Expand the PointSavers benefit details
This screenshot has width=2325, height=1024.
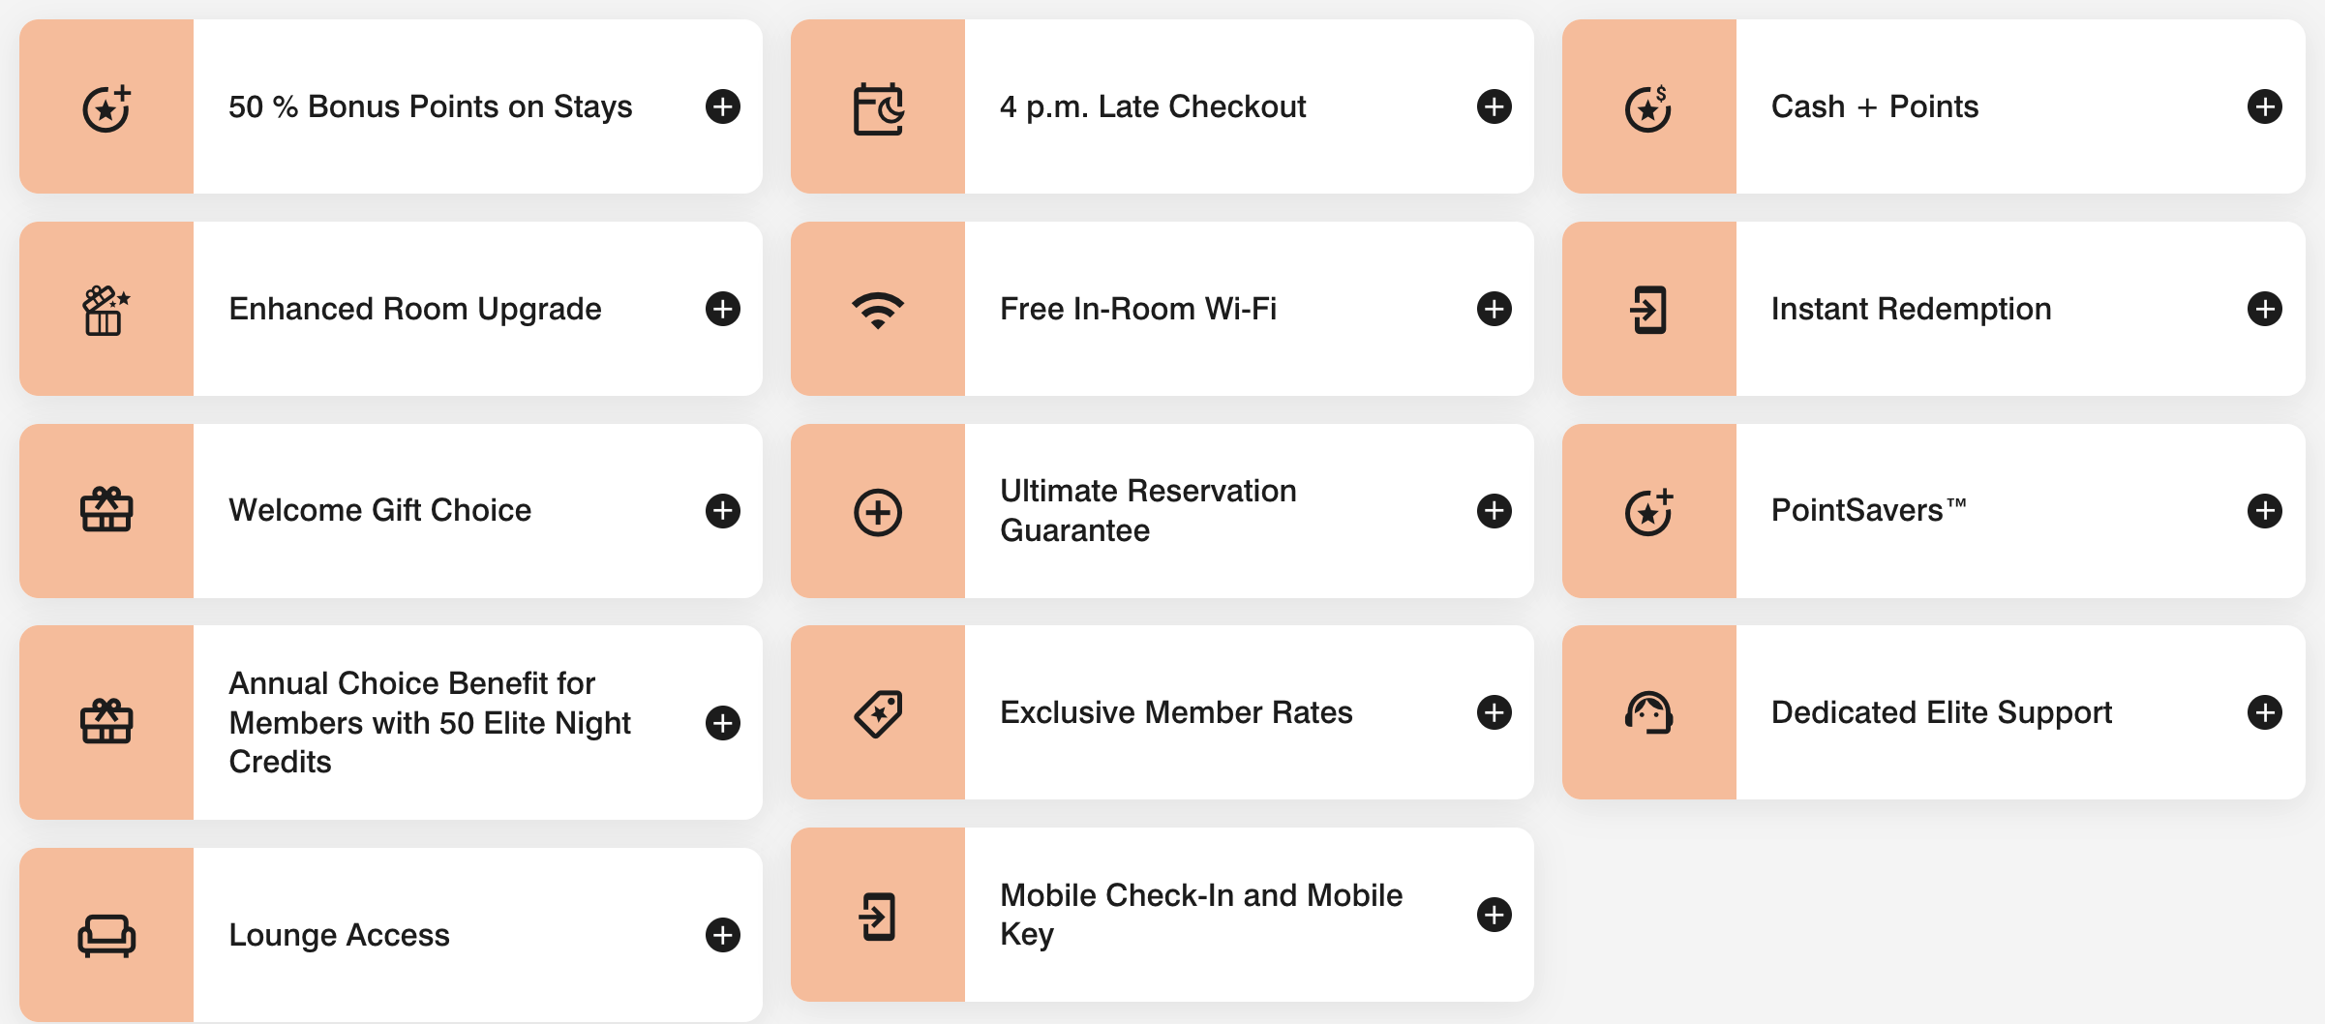(2265, 511)
